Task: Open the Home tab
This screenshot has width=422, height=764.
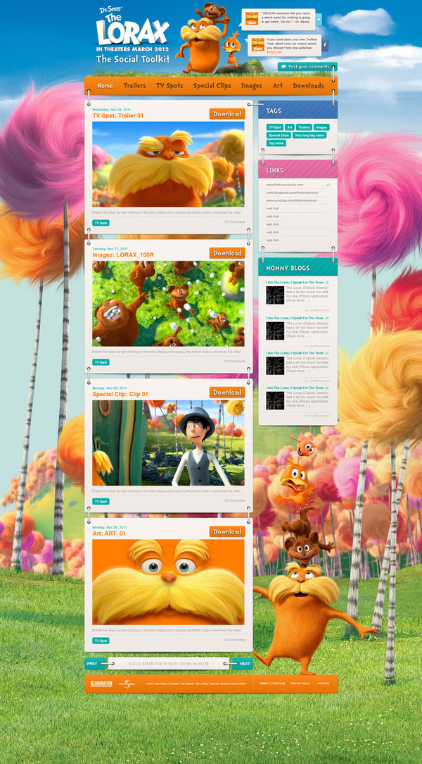Action: [x=105, y=86]
